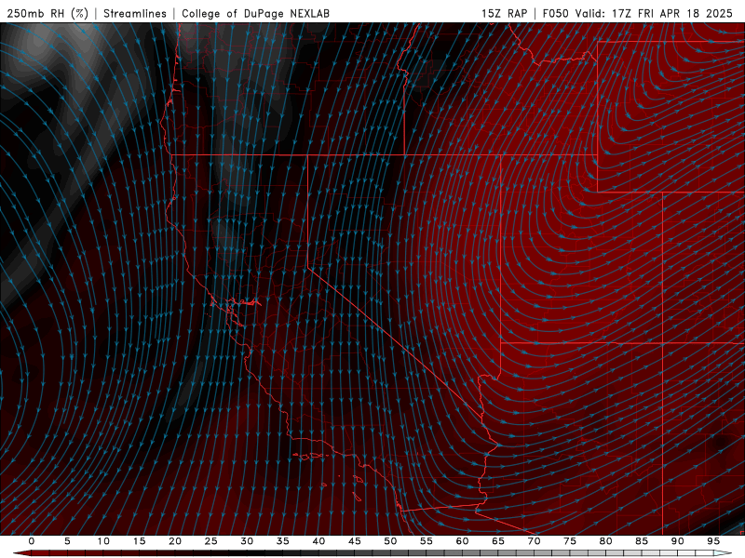Viewport: 745px width, 558px height.
Task: Click the "10" color scale label
Action: point(103,541)
